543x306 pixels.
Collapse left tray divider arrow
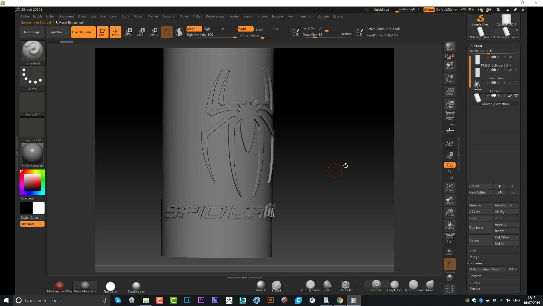coord(17,154)
